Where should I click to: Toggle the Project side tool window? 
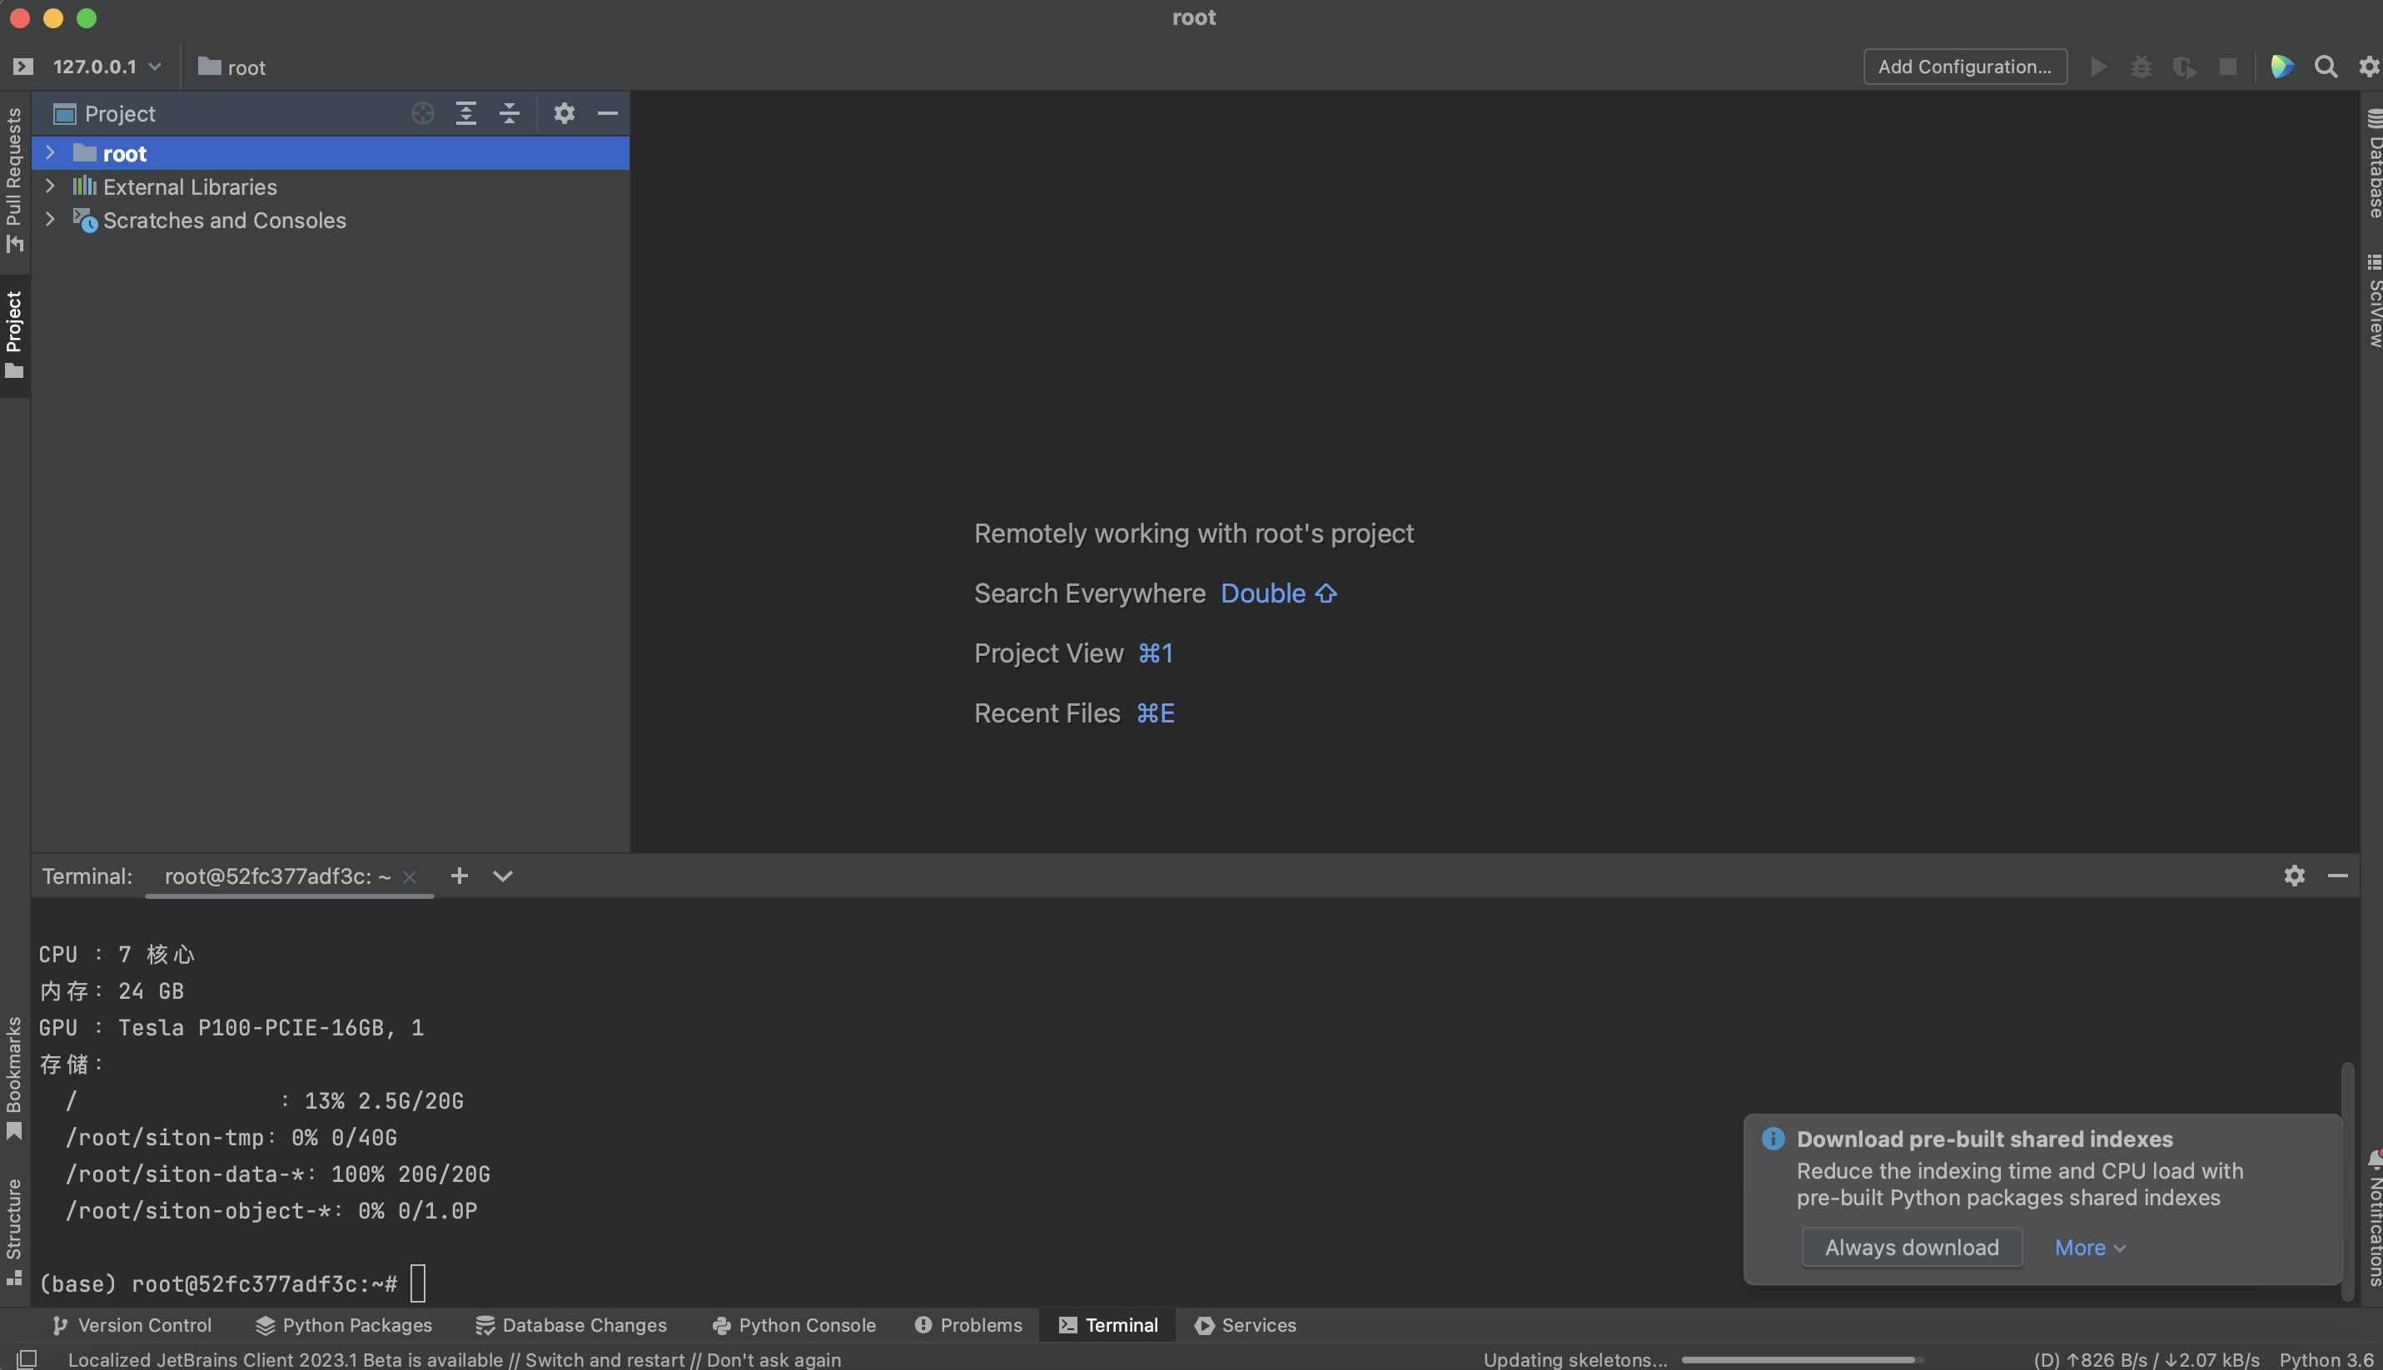point(14,335)
